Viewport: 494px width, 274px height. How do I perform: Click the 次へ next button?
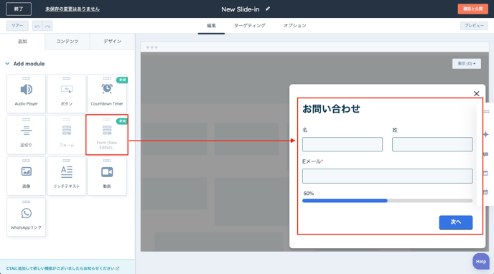pos(455,222)
